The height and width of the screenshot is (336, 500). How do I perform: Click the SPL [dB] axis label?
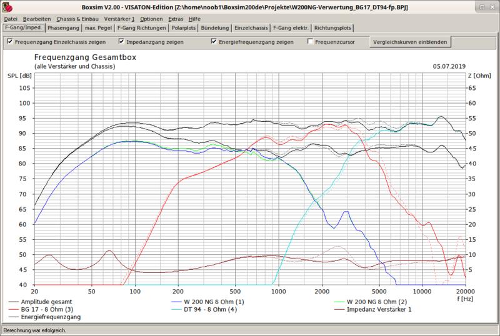click(19, 76)
